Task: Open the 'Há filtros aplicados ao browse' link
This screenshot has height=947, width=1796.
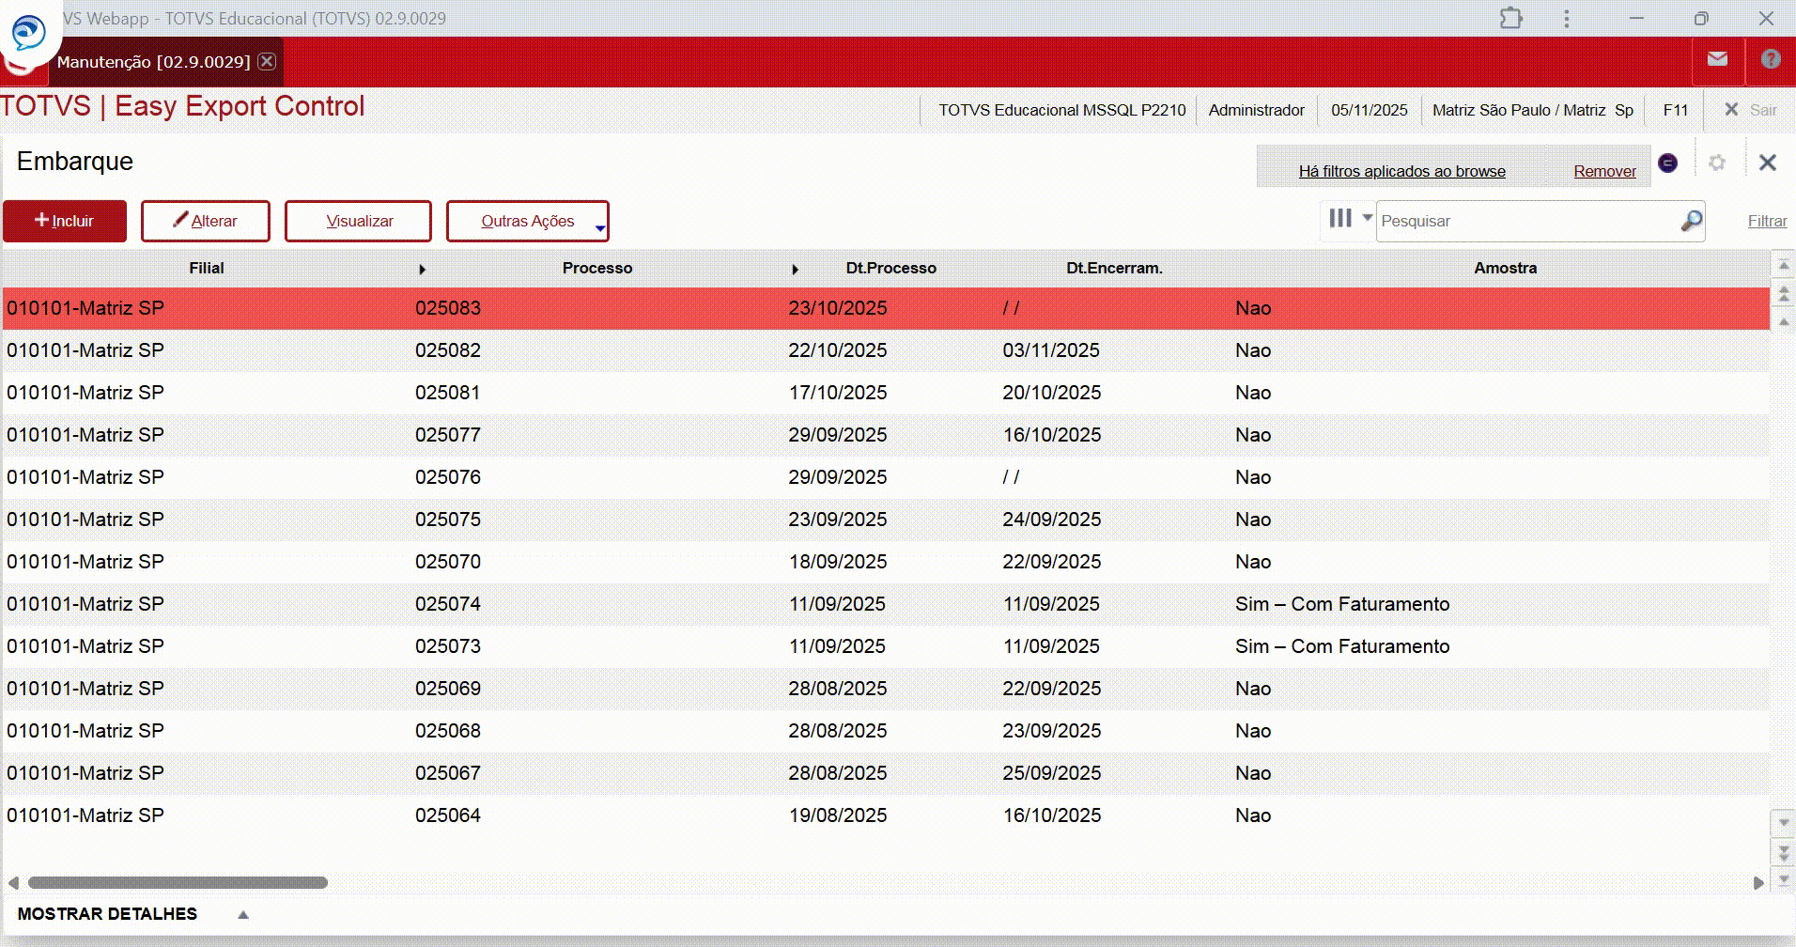Action: pos(1401,171)
